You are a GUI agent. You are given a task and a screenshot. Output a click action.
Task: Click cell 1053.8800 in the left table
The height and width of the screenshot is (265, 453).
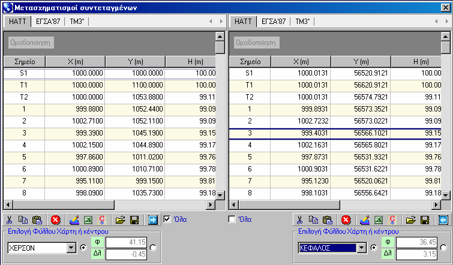135,97
